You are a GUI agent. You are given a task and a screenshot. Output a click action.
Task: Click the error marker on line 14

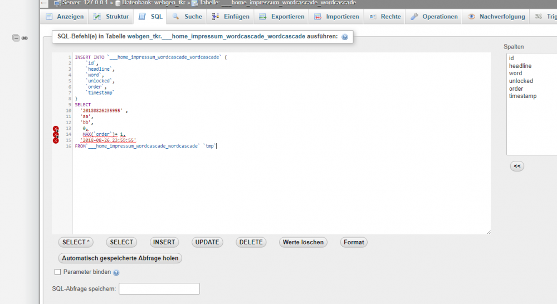[x=56, y=134]
